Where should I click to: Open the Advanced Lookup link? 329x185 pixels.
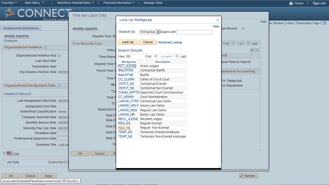(170, 42)
